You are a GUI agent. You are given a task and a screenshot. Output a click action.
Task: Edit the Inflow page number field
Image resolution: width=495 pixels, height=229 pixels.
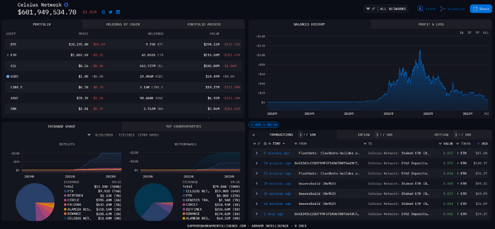376,135
